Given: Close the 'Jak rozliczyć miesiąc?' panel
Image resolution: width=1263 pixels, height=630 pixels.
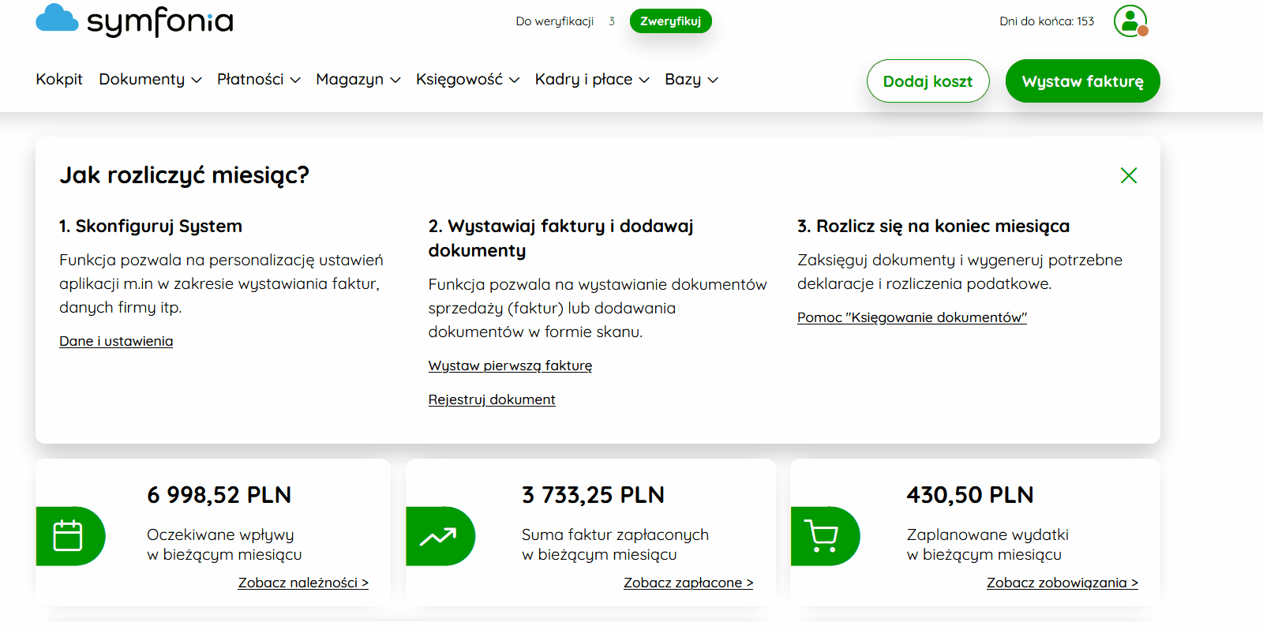Looking at the screenshot, I should click(1129, 175).
